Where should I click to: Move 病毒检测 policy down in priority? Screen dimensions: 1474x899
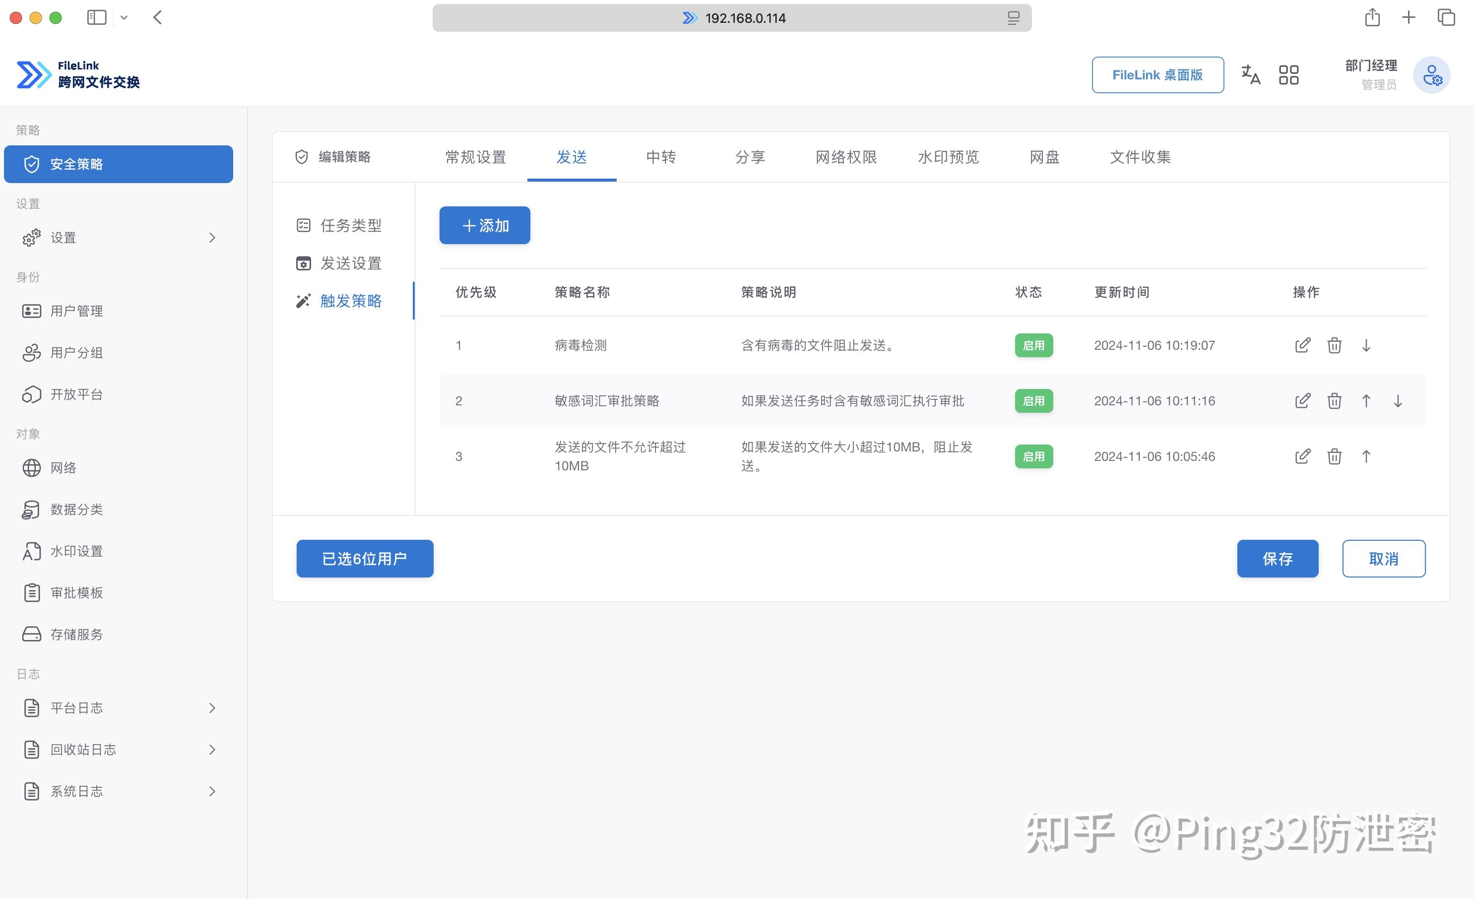pyautogui.click(x=1366, y=345)
